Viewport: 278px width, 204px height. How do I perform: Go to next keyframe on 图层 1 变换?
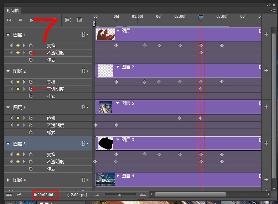[24, 46]
